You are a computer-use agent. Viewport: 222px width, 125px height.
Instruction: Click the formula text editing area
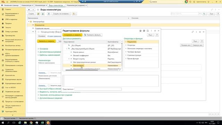111,81
